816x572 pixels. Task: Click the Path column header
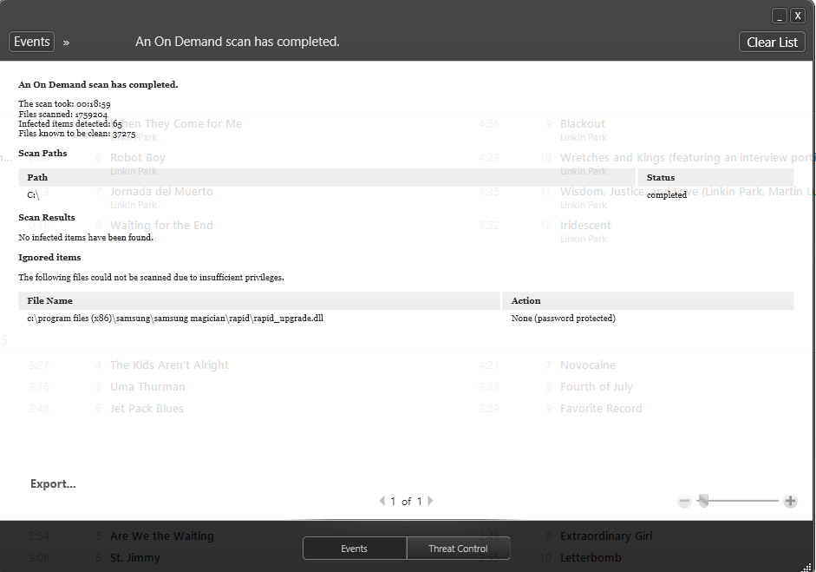coord(37,177)
